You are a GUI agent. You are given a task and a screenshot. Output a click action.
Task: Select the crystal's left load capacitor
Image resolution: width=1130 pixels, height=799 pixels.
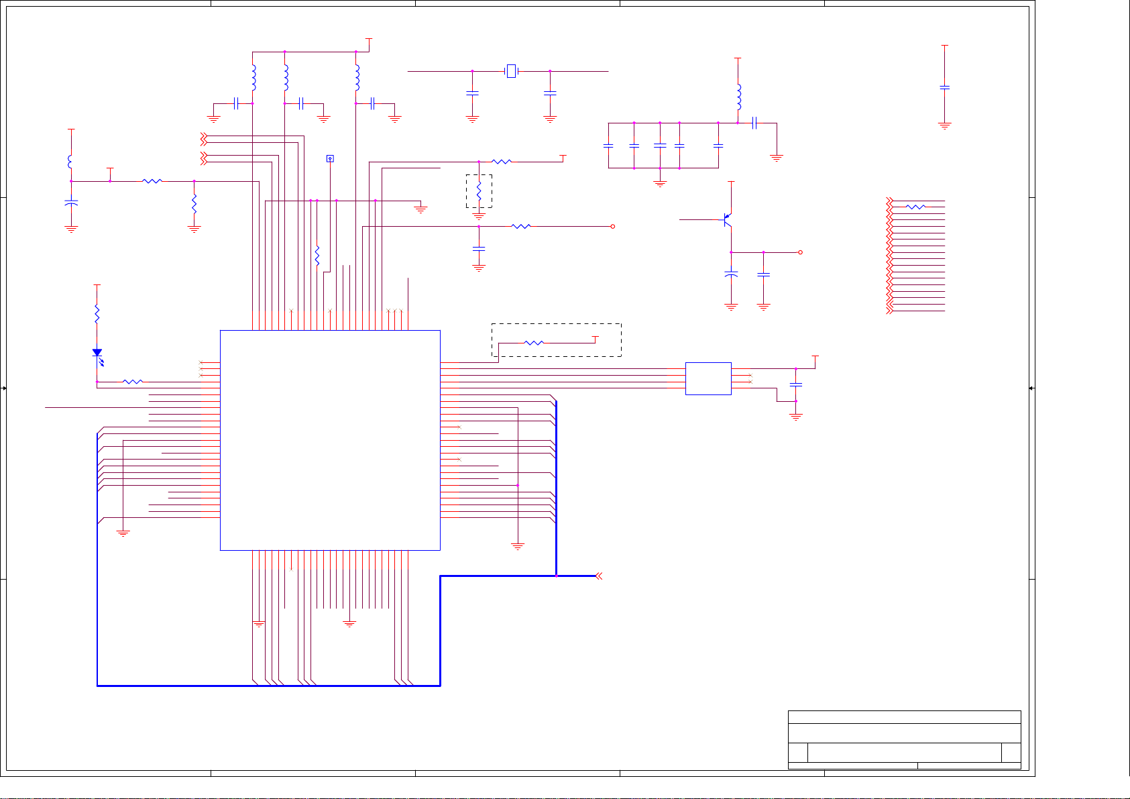click(472, 93)
